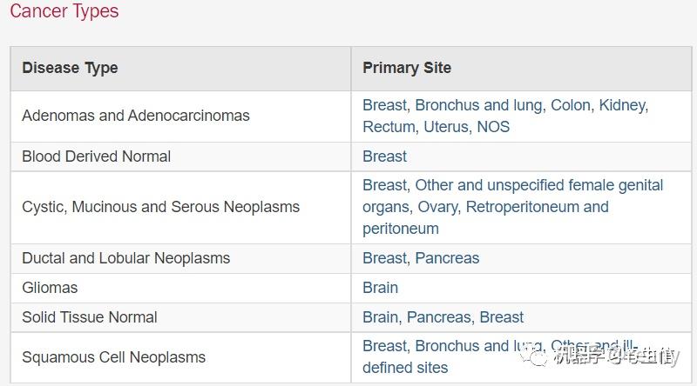The width and height of the screenshot is (697, 386).
Task: Open Brain link in the Gliomas row
Action: click(x=380, y=288)
